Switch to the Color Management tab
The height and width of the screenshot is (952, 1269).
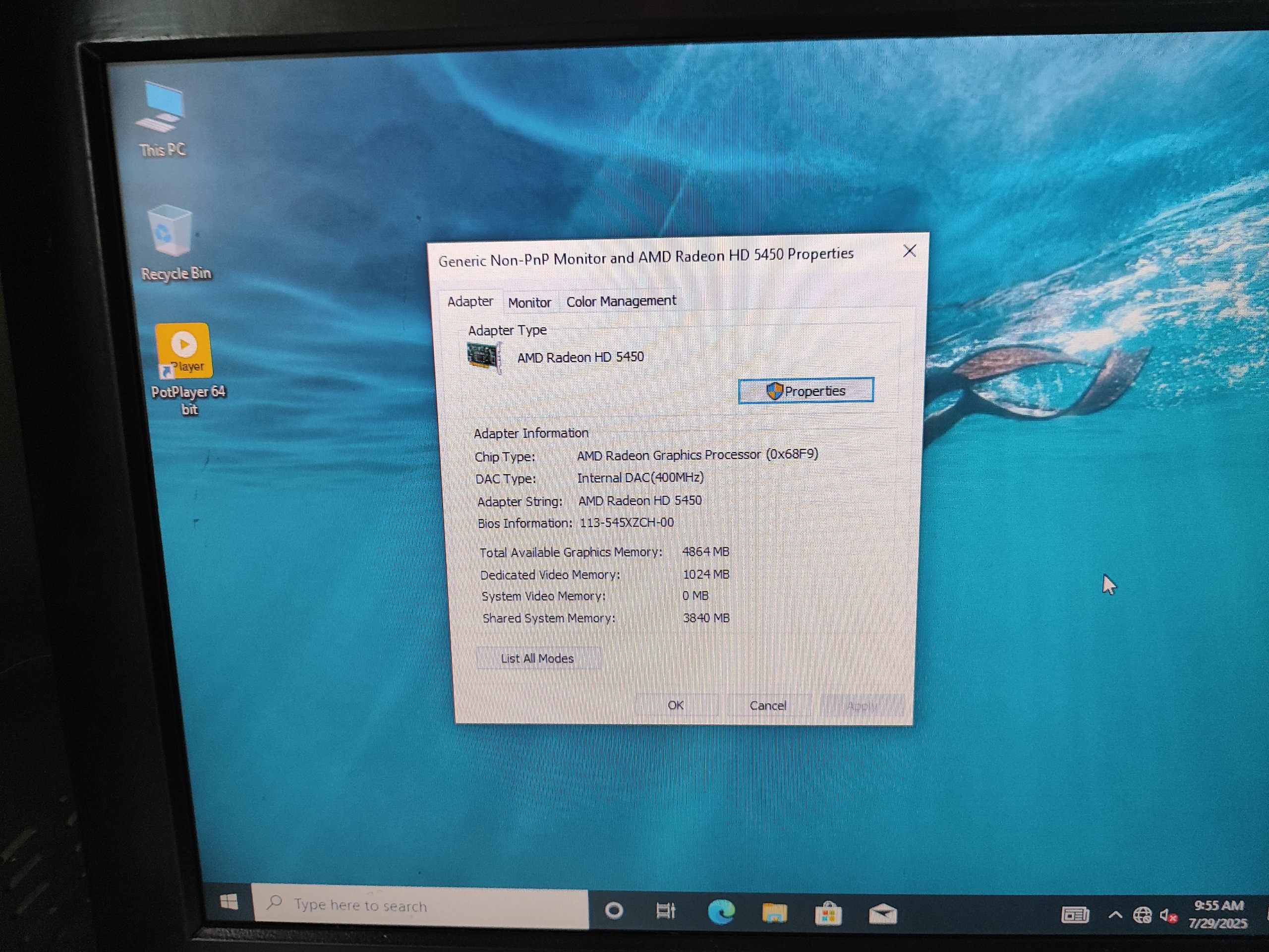(x=621, y=300)
